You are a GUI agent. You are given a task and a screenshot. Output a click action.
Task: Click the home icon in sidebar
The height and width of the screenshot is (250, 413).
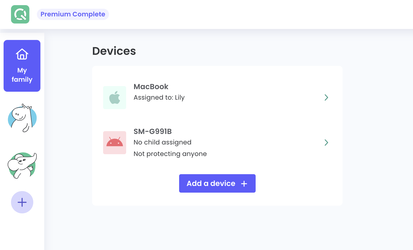point(22,54)
